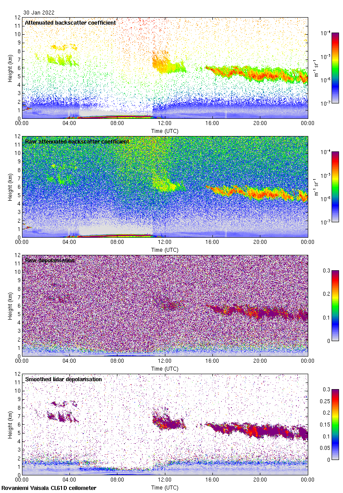Click the "04:00" tick under the top backscatter panel
The image size is (343, 493).
[x=69, y=123]
